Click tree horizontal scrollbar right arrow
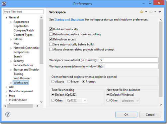This screenshot has height=124, width=167. (x=37, y=106)
